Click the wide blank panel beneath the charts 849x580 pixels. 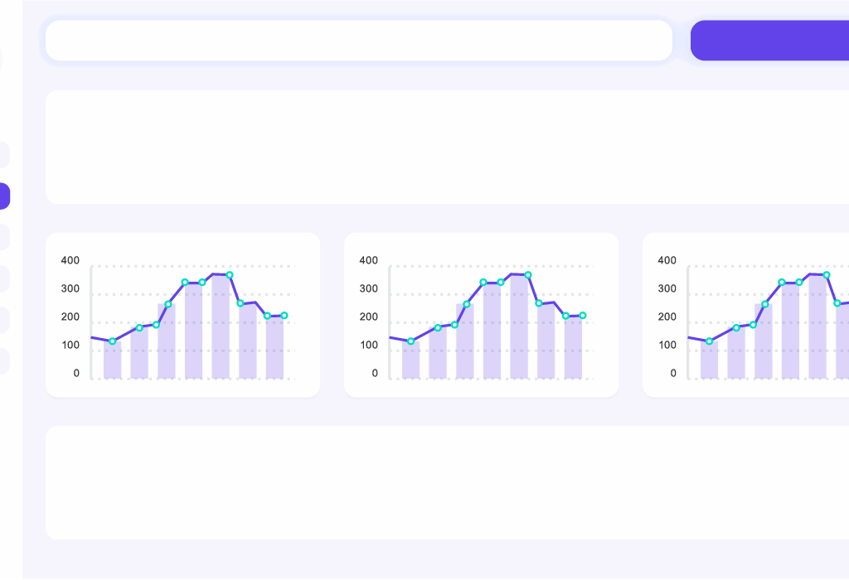[x=448, y=482]
